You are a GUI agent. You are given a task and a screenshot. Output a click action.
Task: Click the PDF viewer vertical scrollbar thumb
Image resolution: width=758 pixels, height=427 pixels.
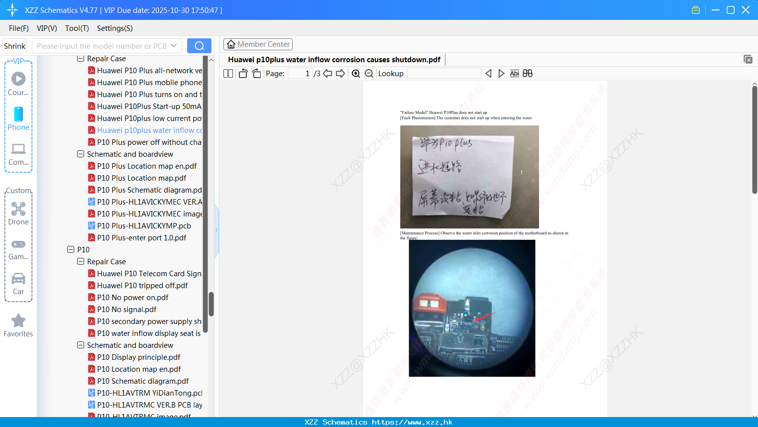[755, 139]
